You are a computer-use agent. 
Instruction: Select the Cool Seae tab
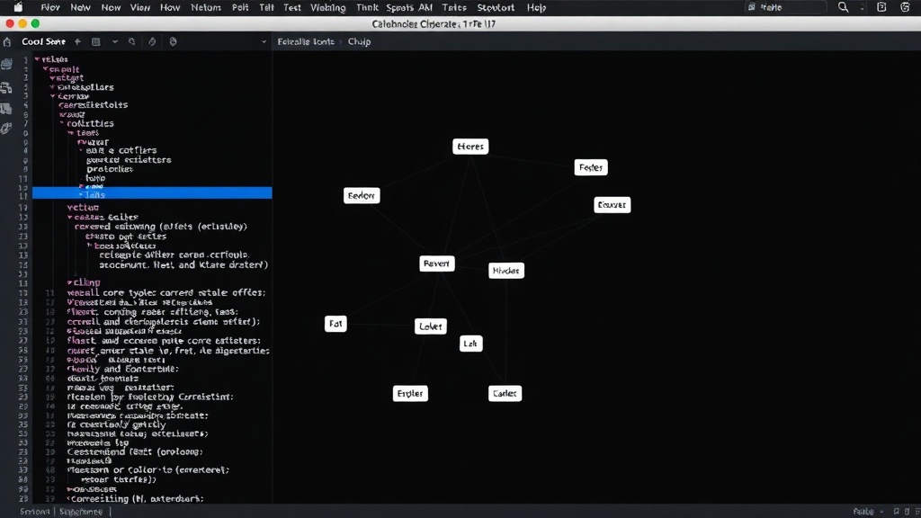tap(43, 41)
